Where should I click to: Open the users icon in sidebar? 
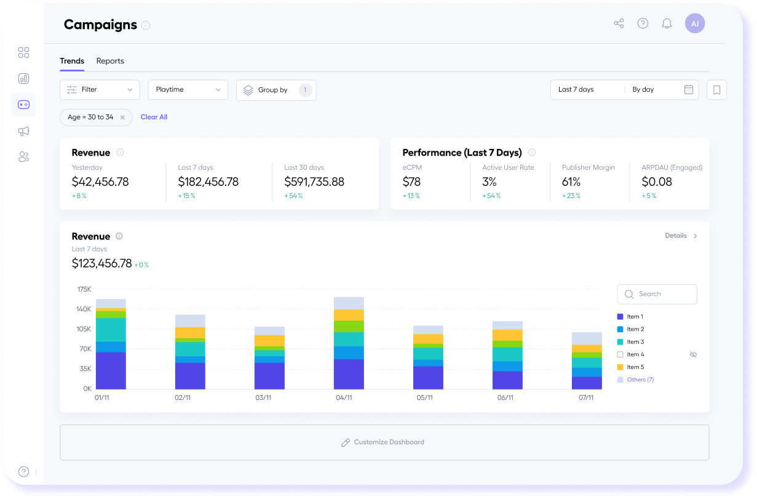[x=23, y=157]
